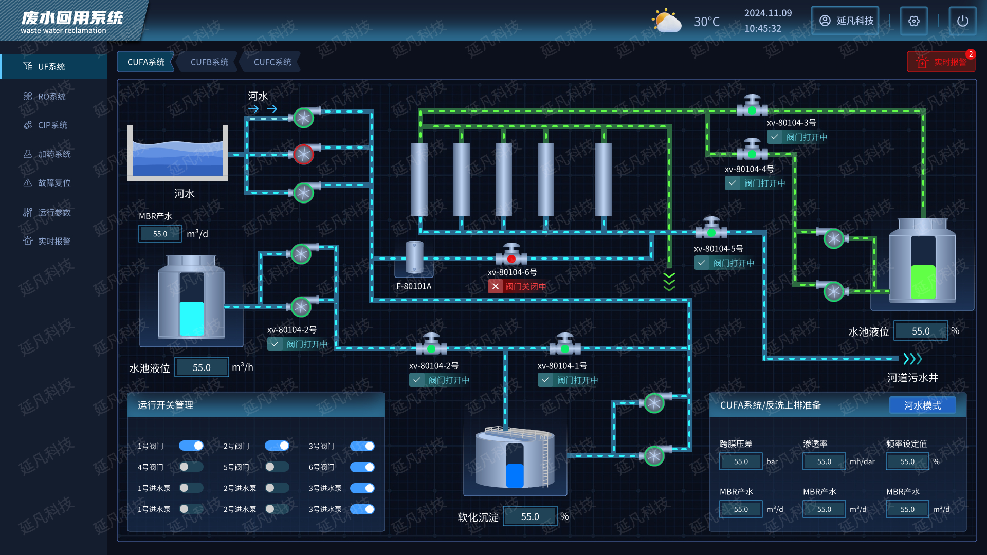Image resolution: width=987 pixels, height=555 pixels.
Task: Click the red stopped pump icon
Action: click(x=303, y=154)
